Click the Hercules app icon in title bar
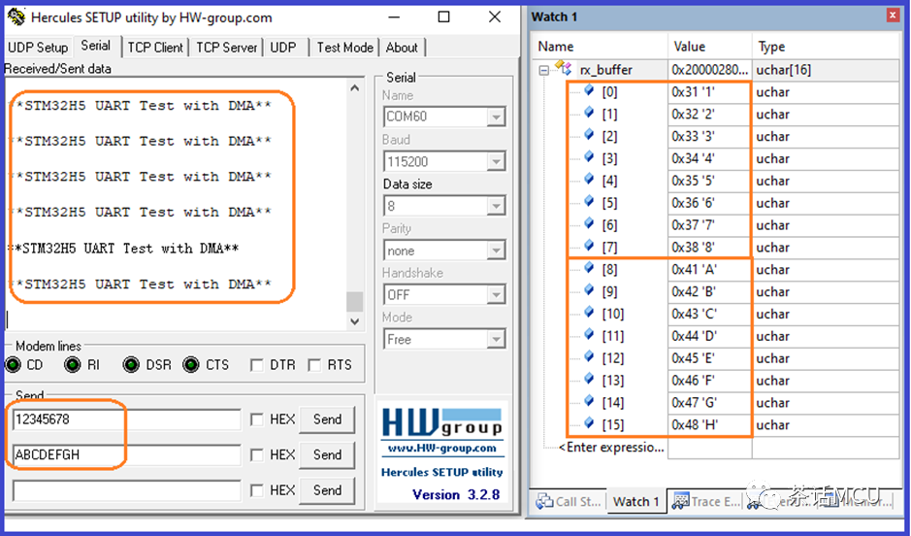 tap(16, 17)
